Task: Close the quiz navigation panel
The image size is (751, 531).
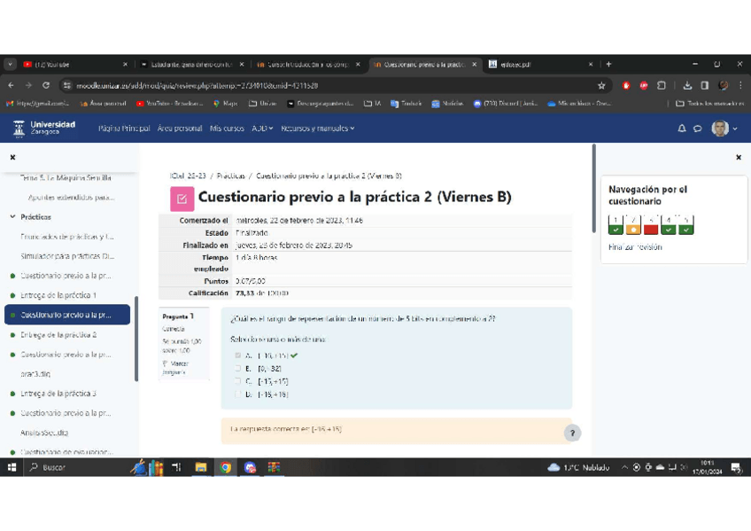Action: [x=739, y=157]
